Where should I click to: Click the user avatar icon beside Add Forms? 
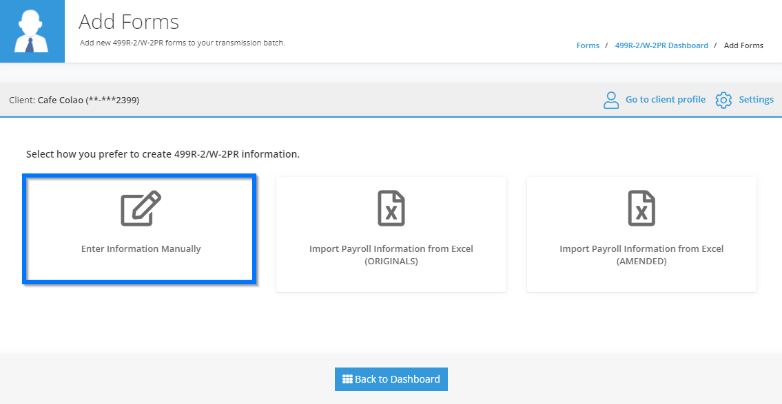(x=32, y=31)
